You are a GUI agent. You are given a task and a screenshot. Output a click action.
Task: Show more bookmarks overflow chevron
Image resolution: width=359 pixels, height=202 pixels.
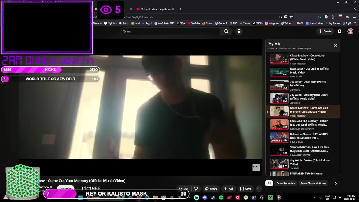pyautogui.click(x=355, y=23)
